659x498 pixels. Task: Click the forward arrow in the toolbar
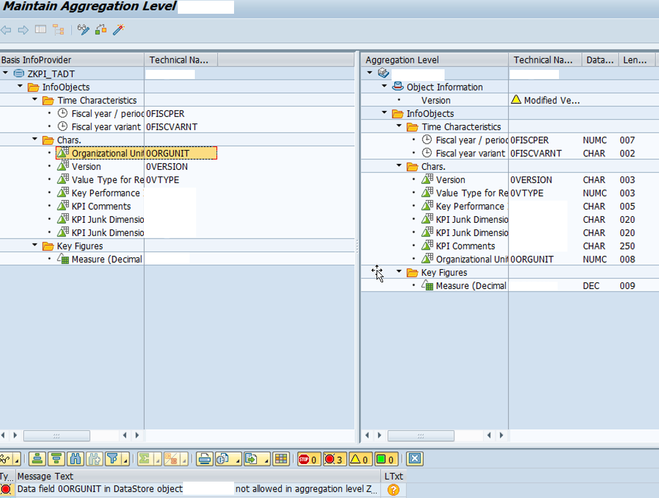23,30
